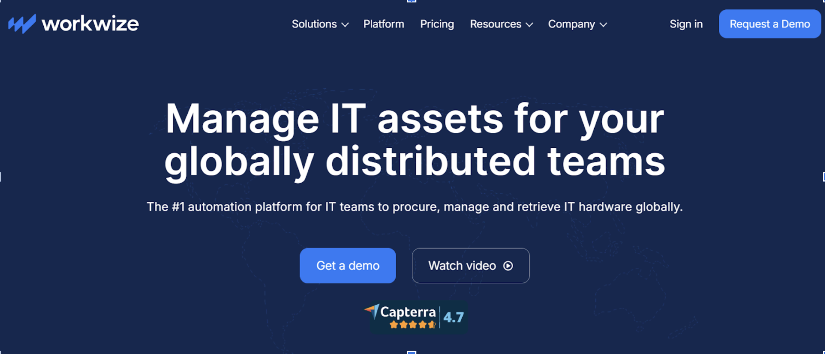
Task: Click the Watch video button
Action: (470, 266)
